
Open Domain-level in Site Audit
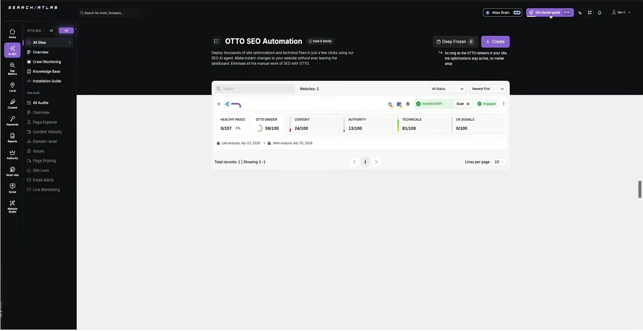click(x=42, y=142)
